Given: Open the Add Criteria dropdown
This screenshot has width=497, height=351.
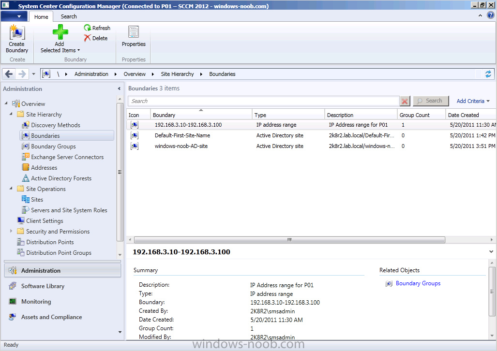Looking at the screenshot, I should pos(473,101).
